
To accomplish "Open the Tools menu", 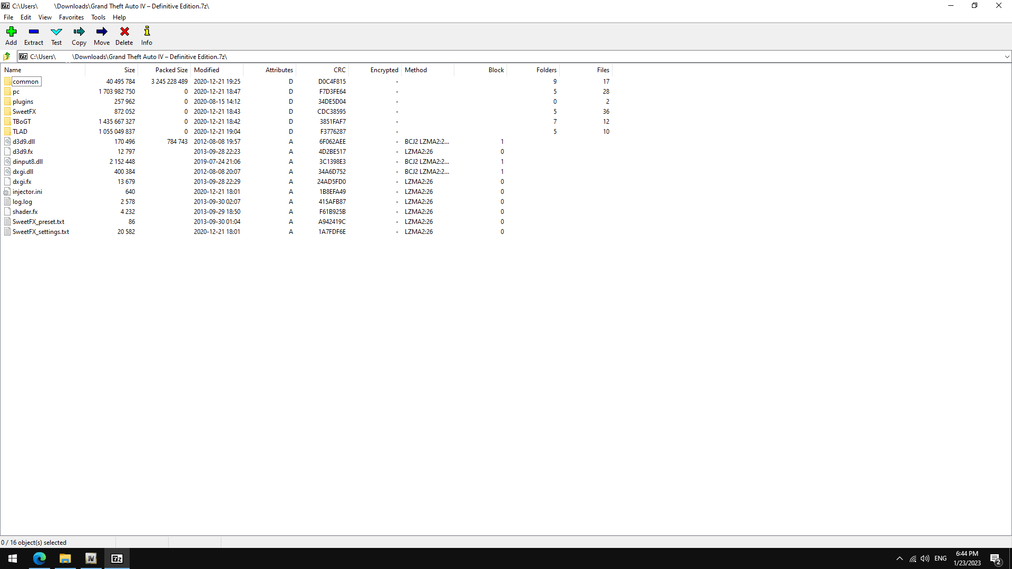I will click(98, 17).
